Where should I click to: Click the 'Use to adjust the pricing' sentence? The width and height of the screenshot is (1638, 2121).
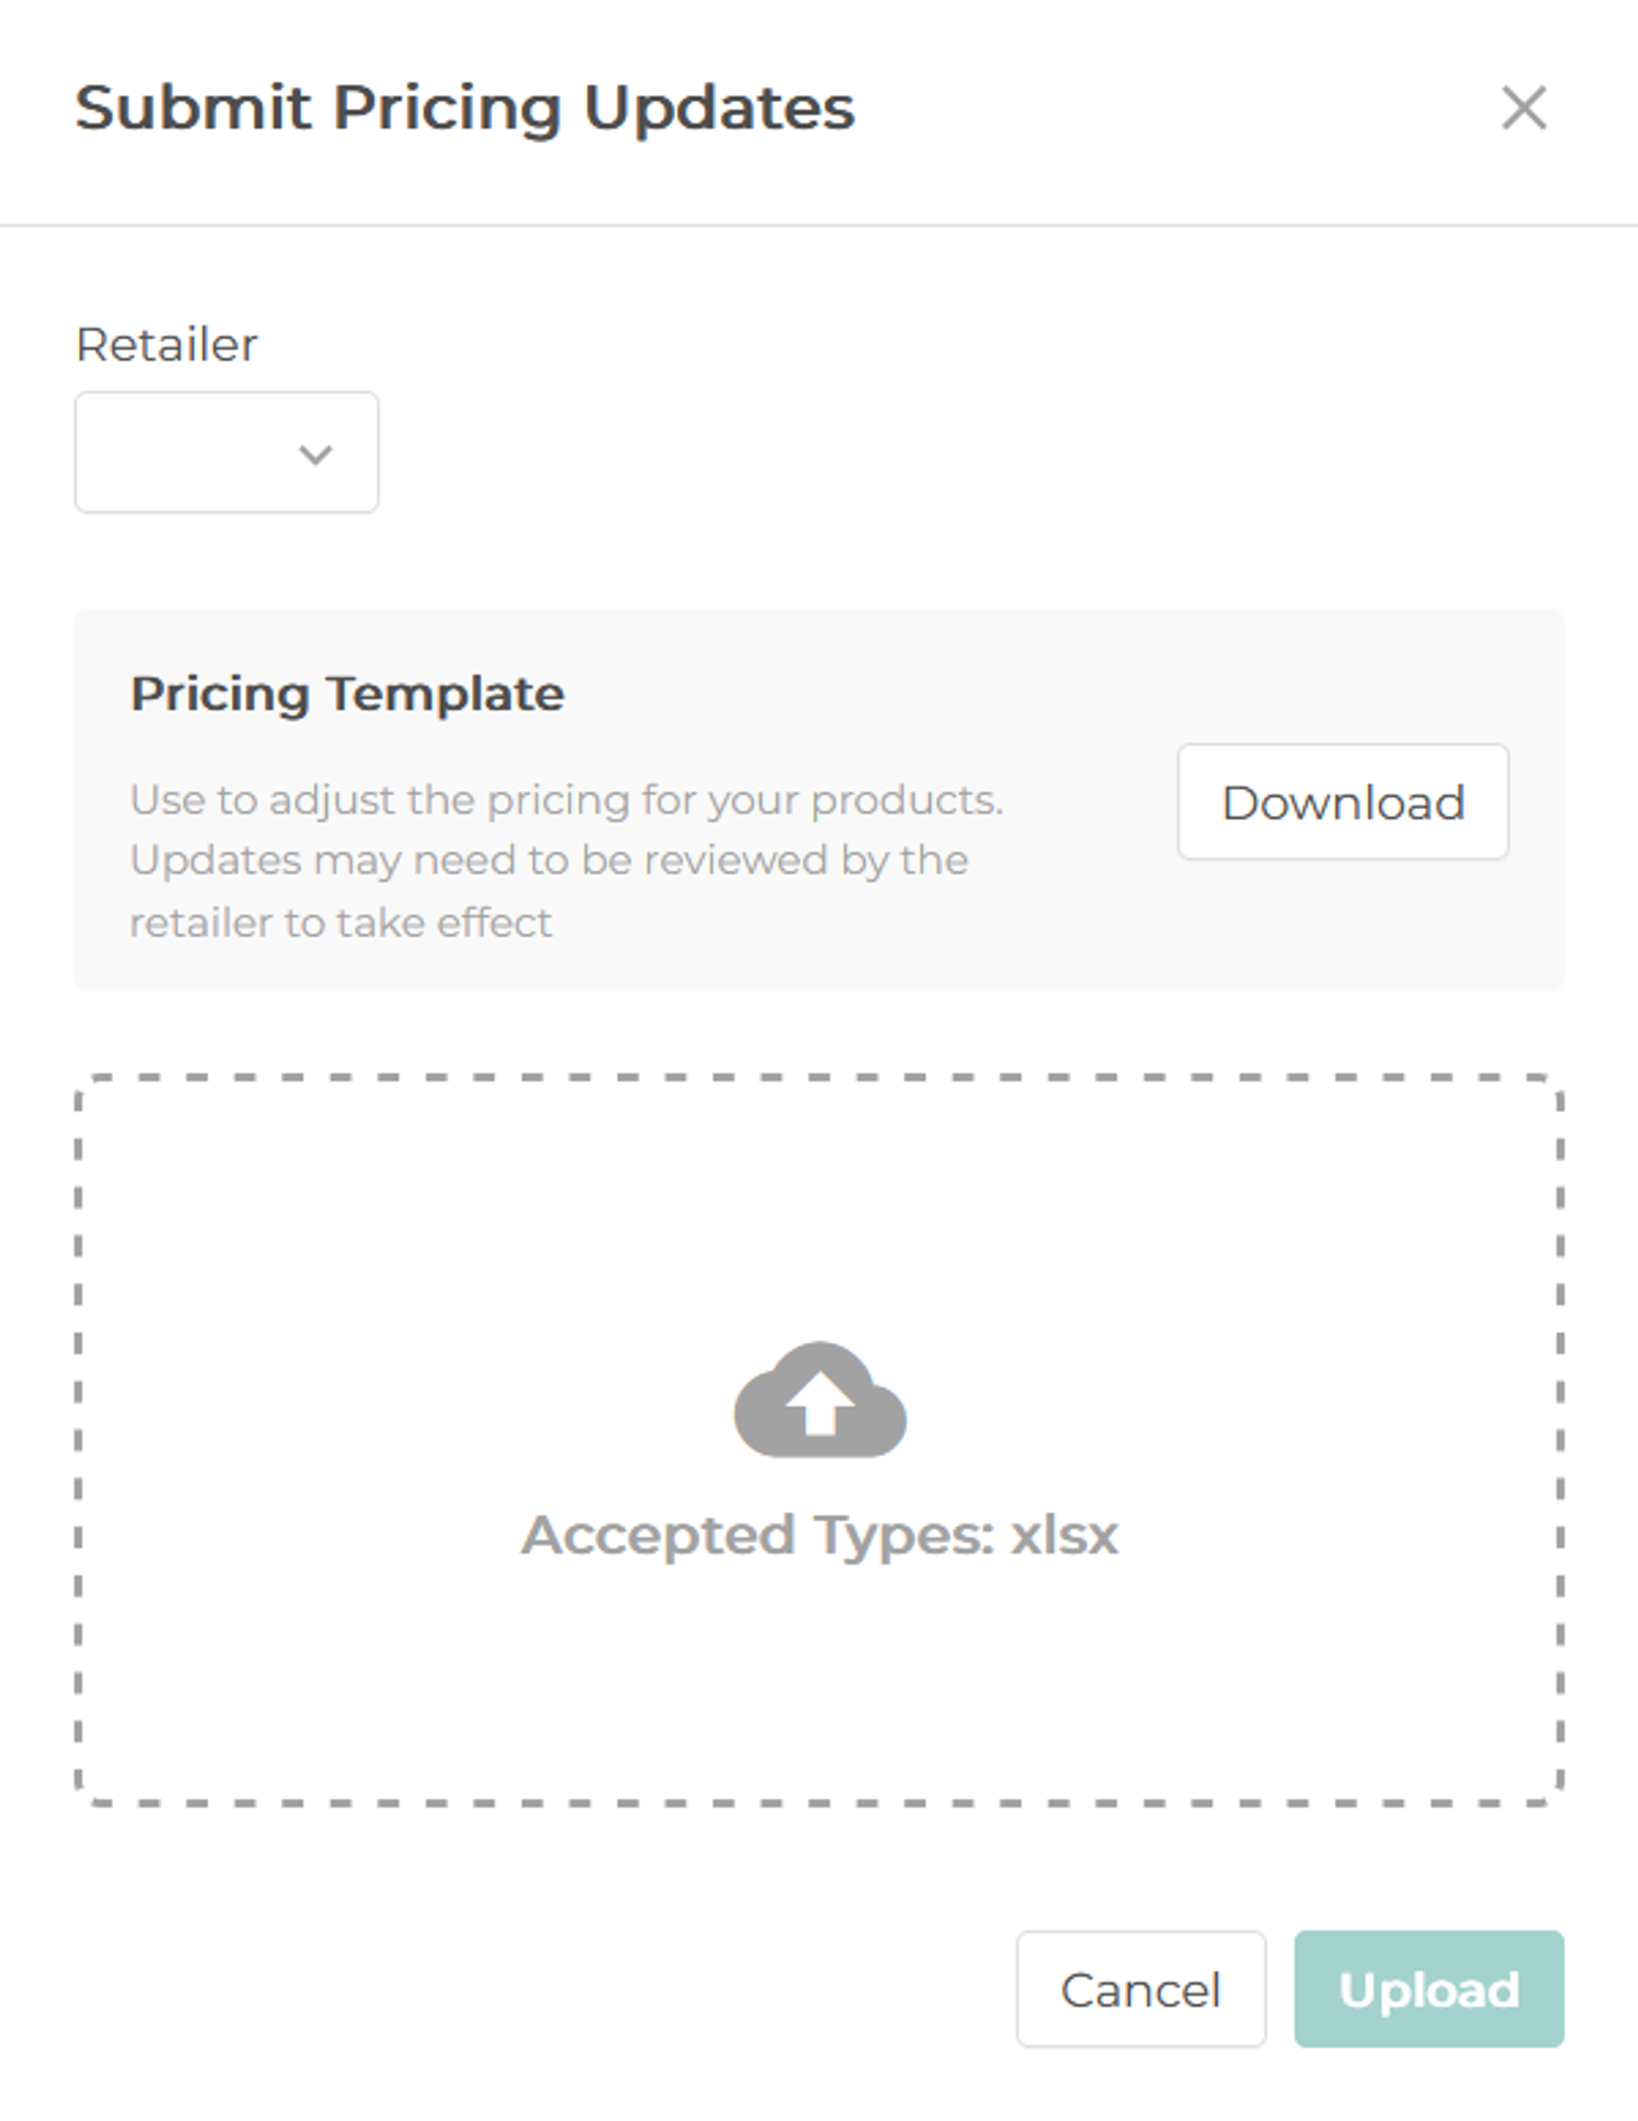[x=568, y=800]
